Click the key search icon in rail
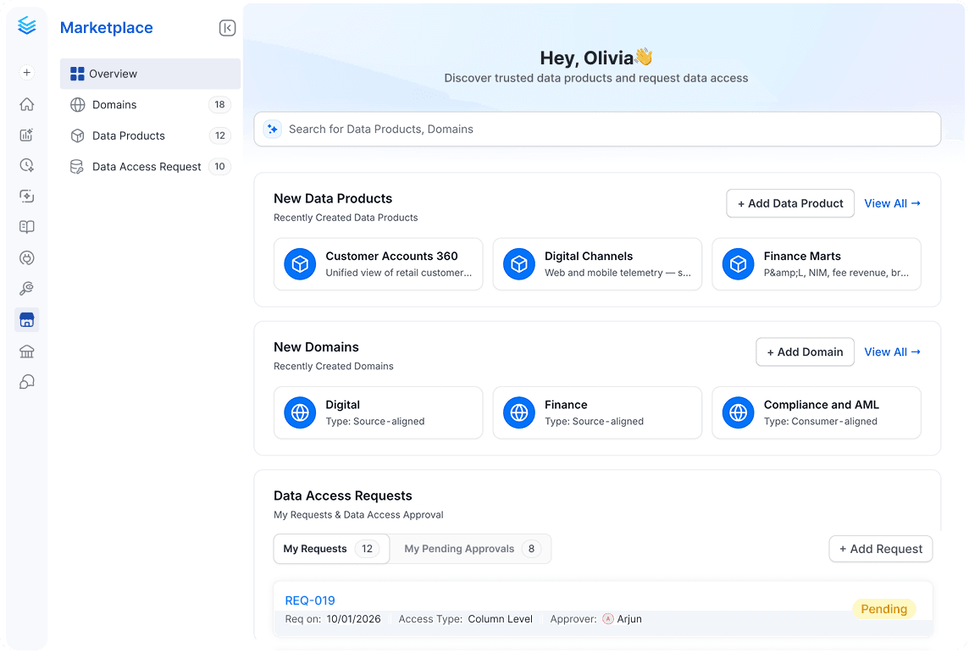This screenshot has height=653, width=969. coord(26,289)
